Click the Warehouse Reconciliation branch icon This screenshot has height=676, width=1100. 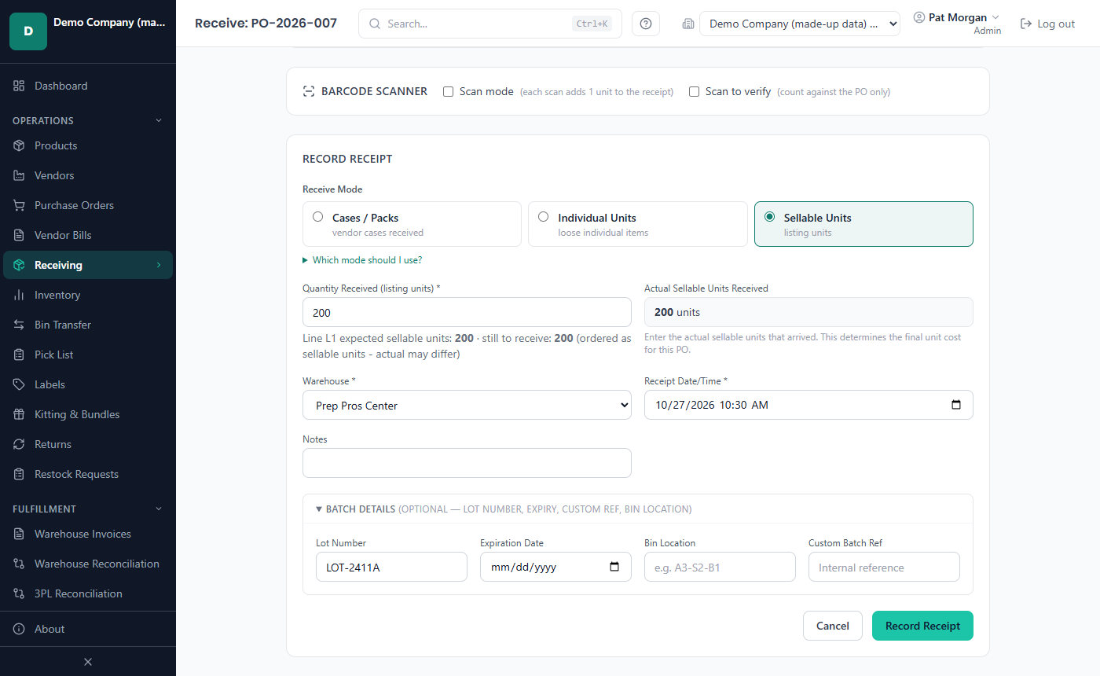click(19, 564)
